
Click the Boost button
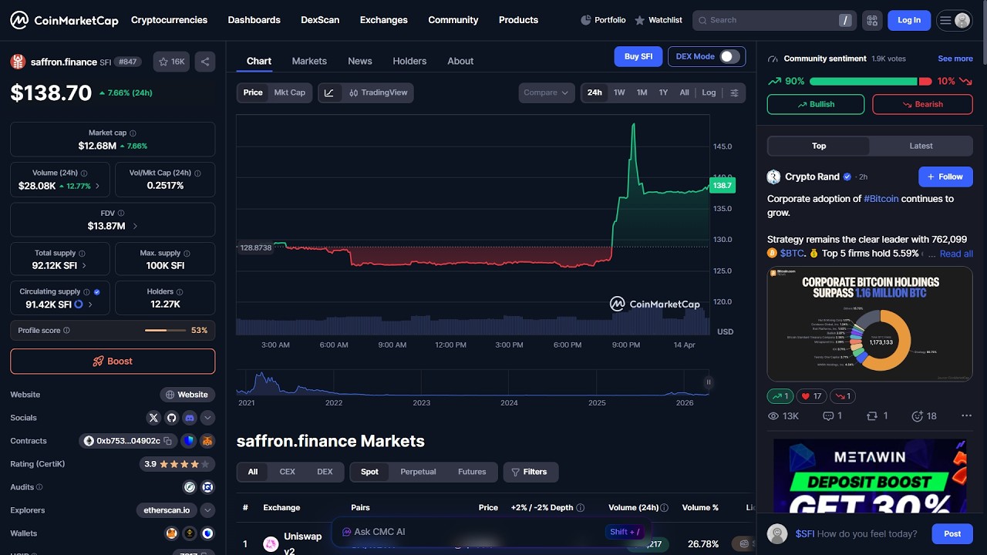(113, 362)
